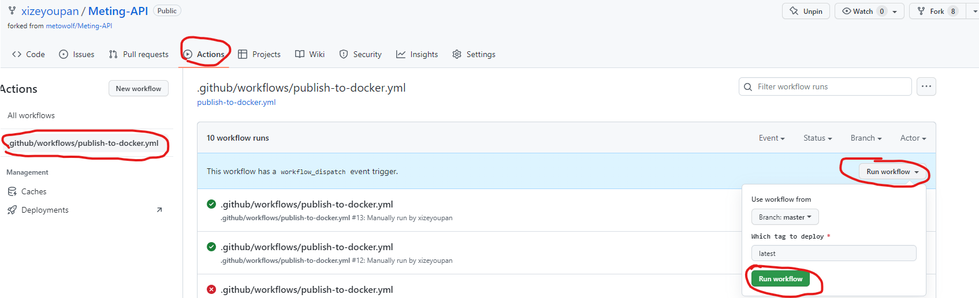Expand the Status filter dropdown
The height and width of the screenshot is (298, 979).
[x=818, y=138]
